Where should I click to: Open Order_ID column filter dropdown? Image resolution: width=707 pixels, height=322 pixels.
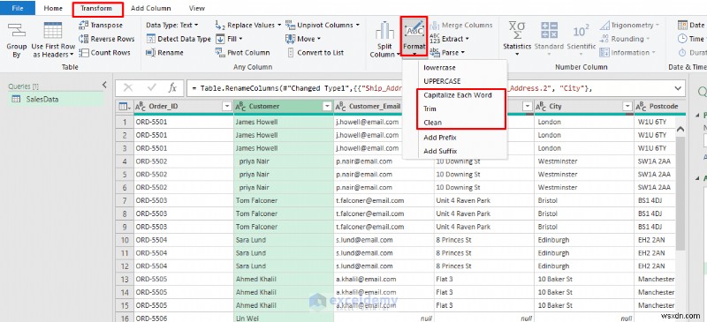click(227, 106)
